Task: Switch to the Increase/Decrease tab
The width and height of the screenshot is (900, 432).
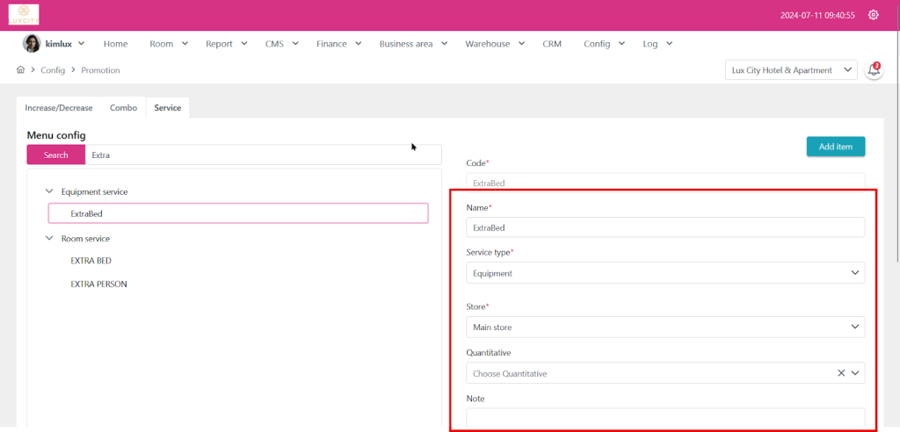Action: (x=59, y=108)
